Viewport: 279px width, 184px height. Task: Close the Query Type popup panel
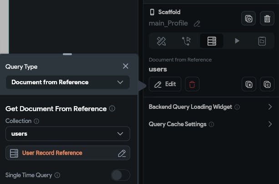126,66
